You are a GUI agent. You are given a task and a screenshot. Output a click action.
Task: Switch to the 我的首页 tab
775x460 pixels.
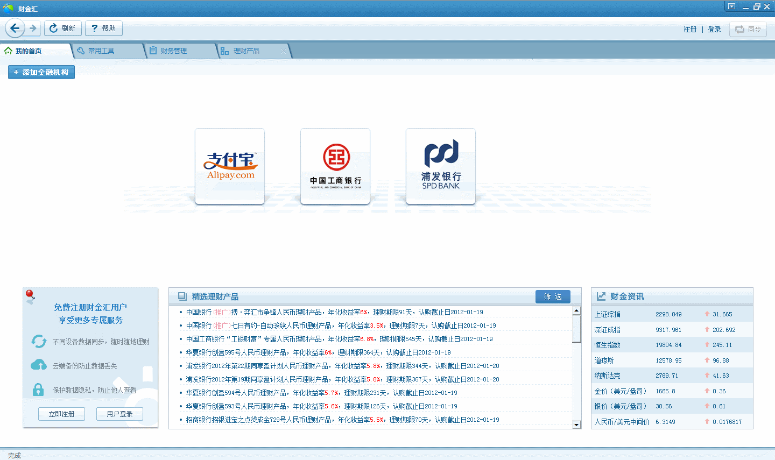click(x=36, y=51)
